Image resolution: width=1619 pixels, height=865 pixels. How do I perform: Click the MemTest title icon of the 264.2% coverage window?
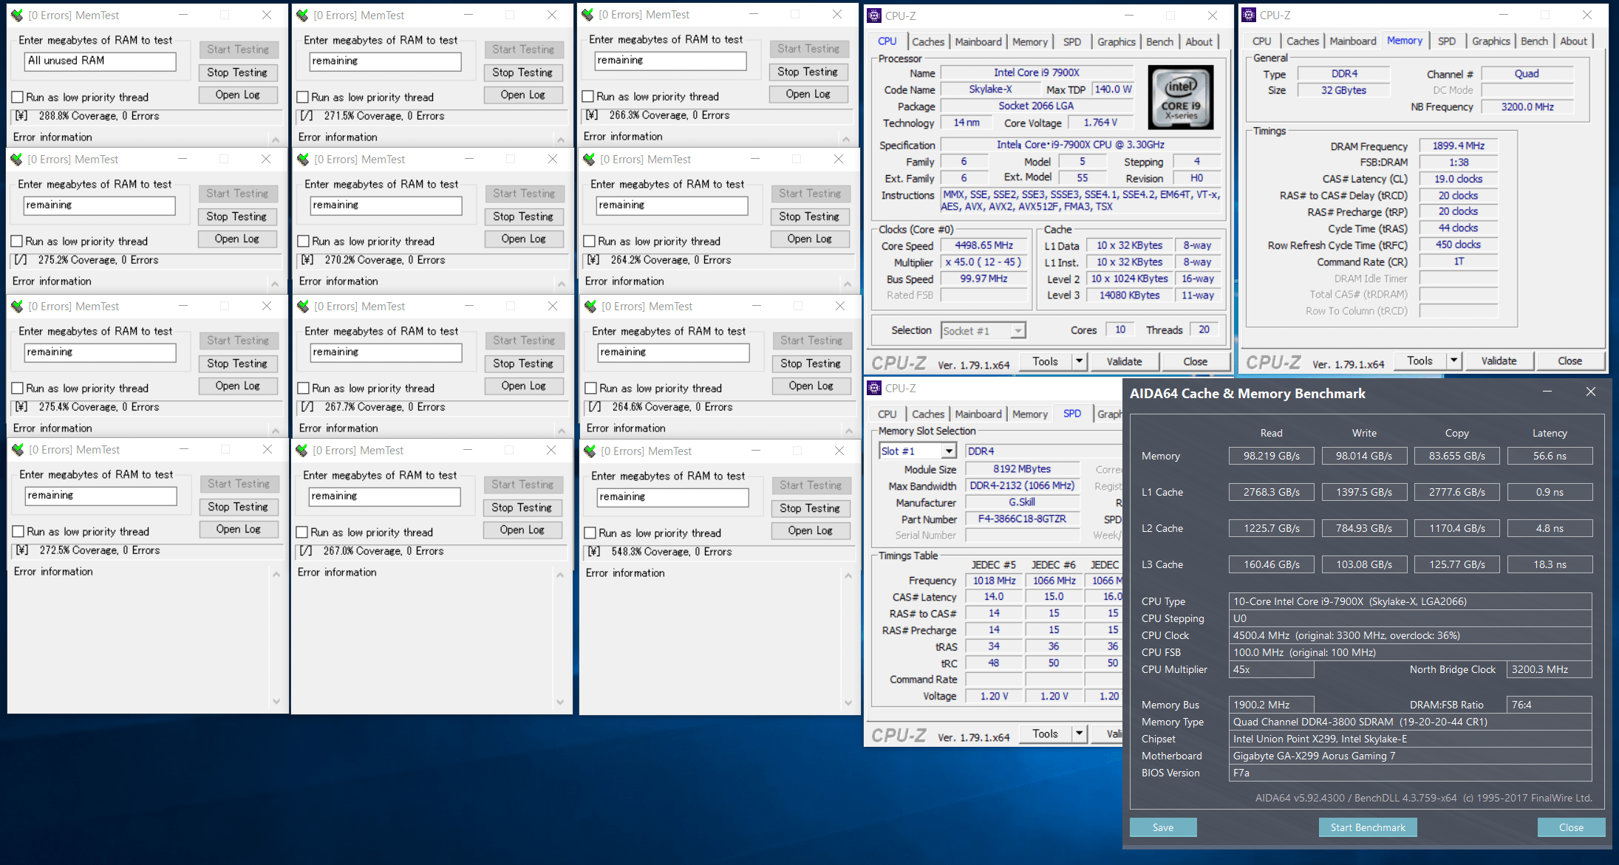(589, 160)
